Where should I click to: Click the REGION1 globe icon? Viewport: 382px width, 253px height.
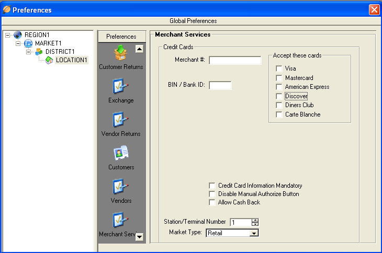coord(18,35)
